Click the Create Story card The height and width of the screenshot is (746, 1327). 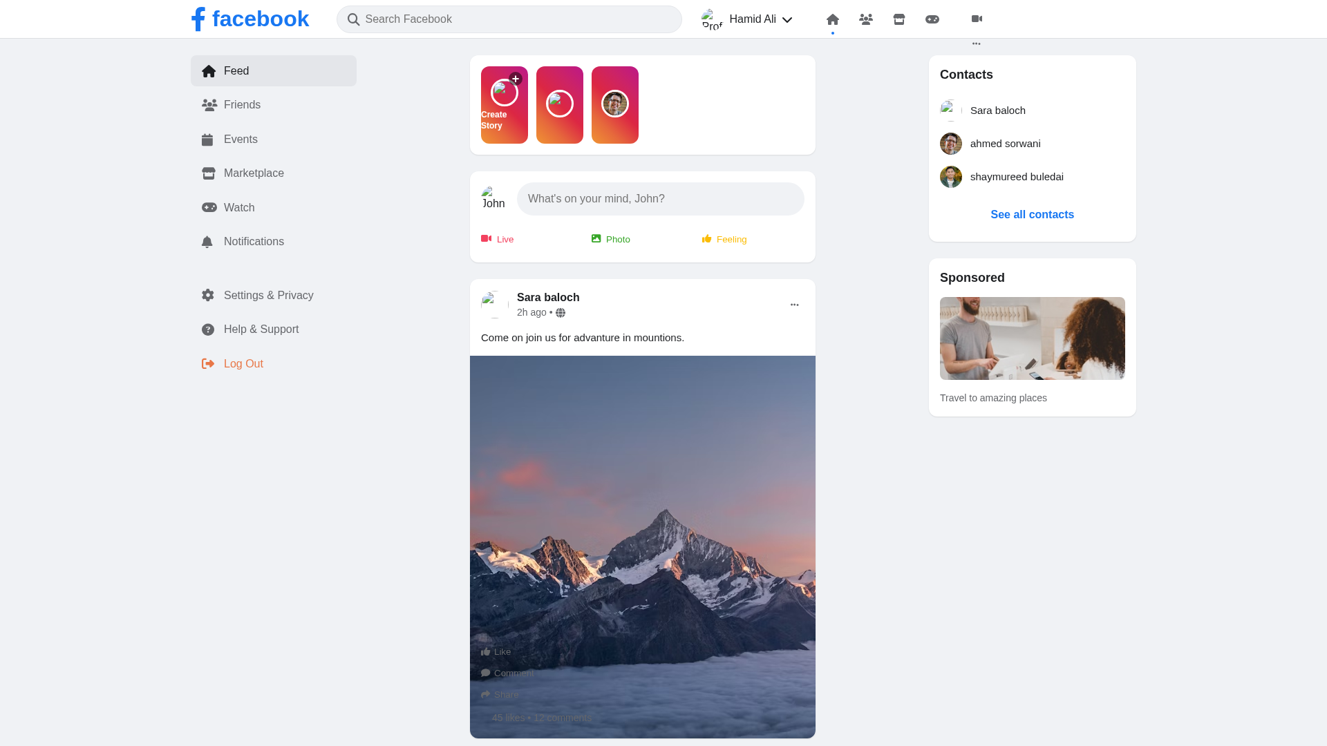point(504,104)
